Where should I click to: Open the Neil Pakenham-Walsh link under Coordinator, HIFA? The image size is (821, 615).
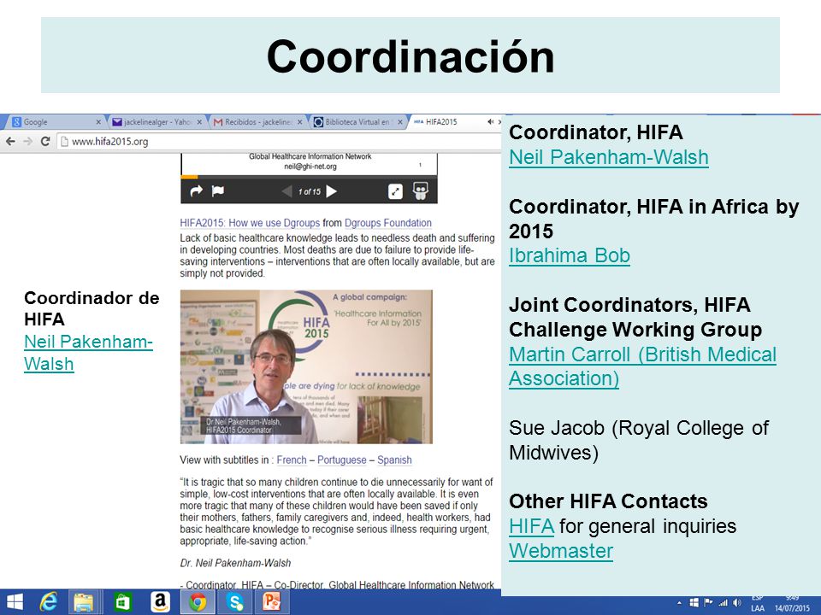[x=609, y=157]
